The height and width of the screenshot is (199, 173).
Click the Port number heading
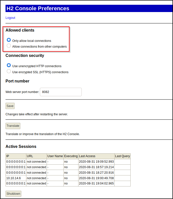pos(17,81)
